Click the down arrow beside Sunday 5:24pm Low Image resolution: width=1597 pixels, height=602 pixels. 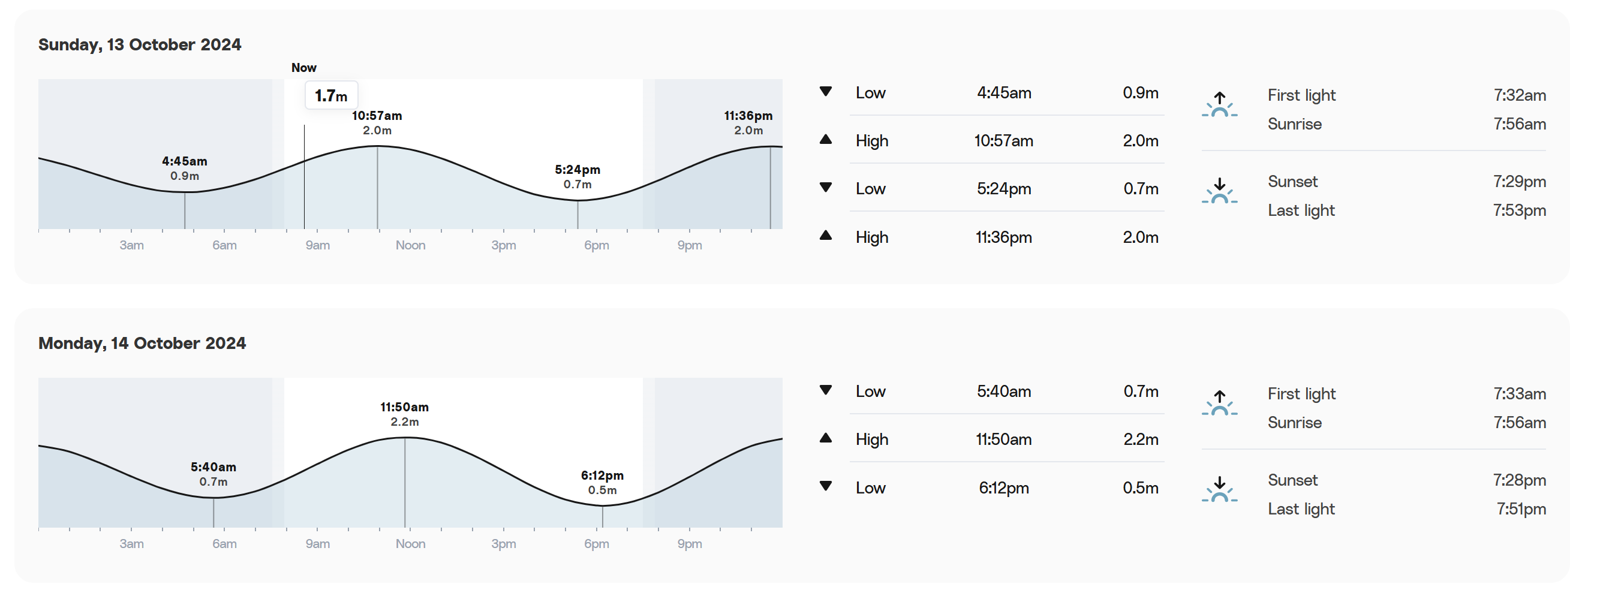[x=825, y=187]
